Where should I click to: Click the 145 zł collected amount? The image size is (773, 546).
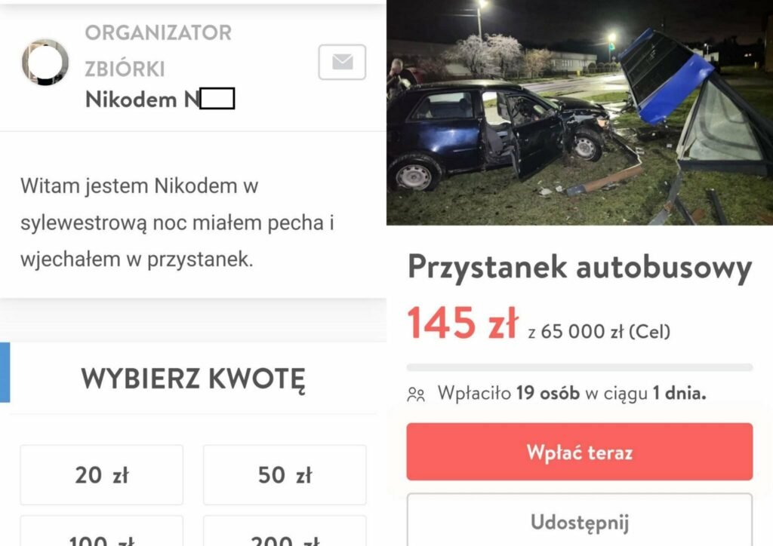pyautogui.click(x=463, y=323)
